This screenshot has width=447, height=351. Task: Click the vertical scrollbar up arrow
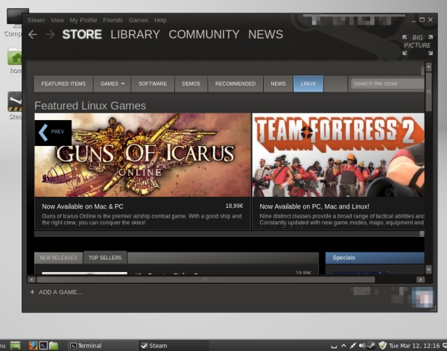[428, 67]
